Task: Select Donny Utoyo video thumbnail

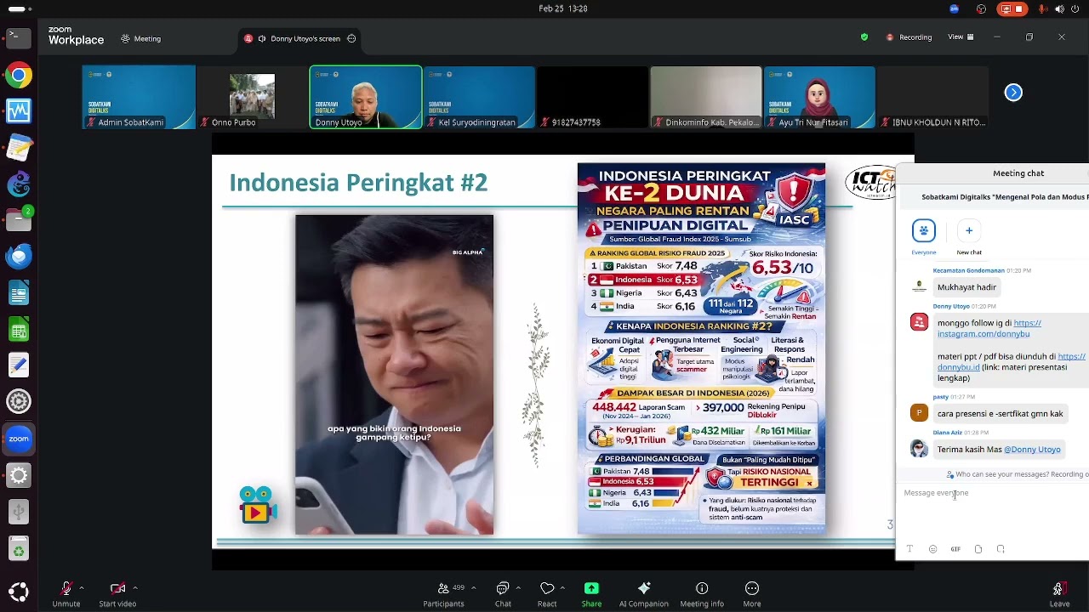Action: pos(366,97)
